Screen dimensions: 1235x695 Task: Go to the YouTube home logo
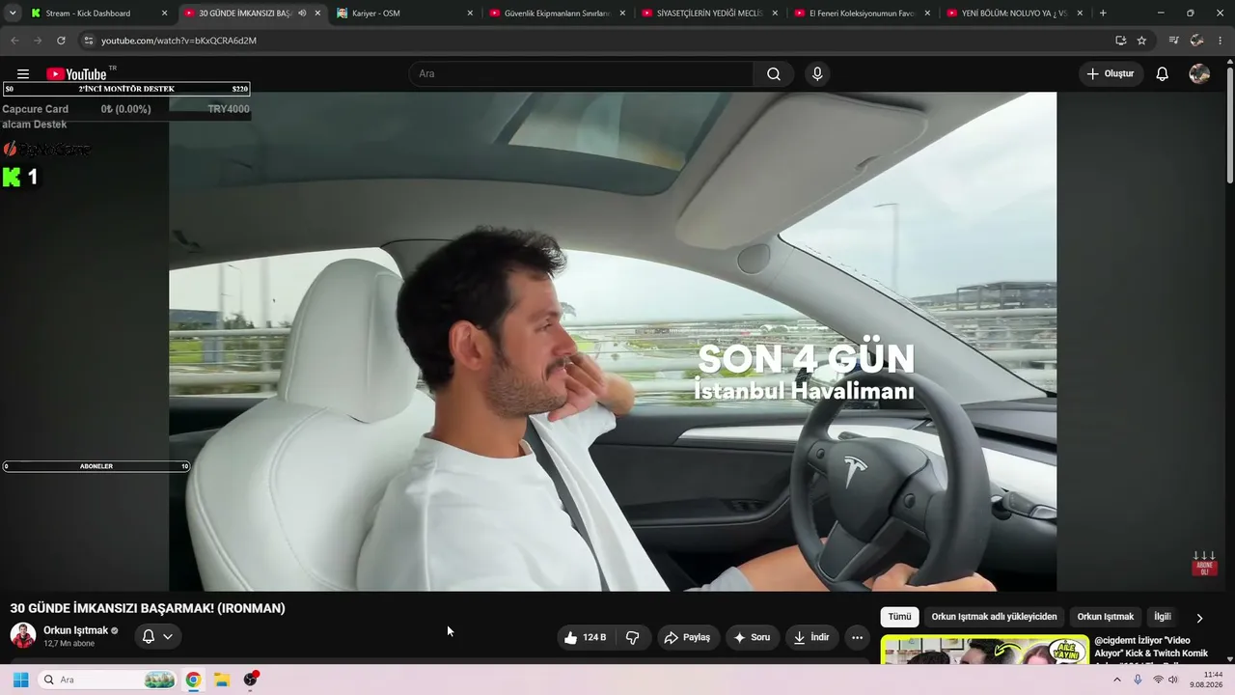point(76,74)
